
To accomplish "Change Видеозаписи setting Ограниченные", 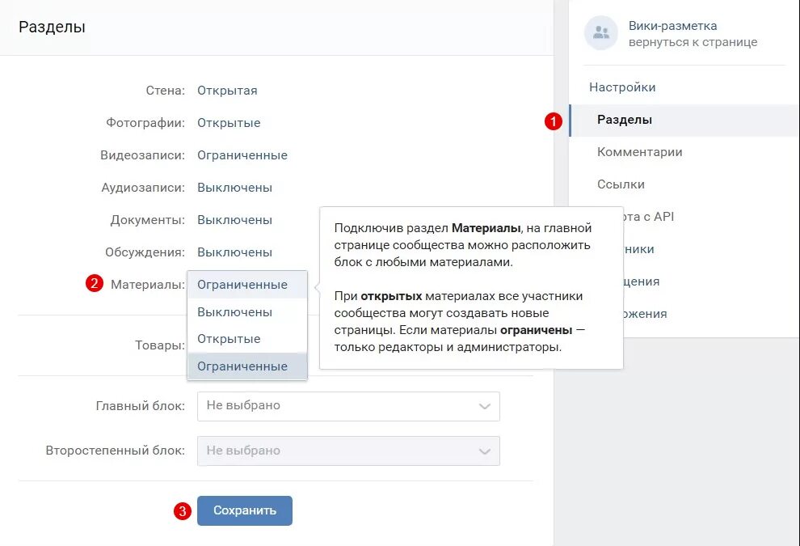I will tap(242, 155).
